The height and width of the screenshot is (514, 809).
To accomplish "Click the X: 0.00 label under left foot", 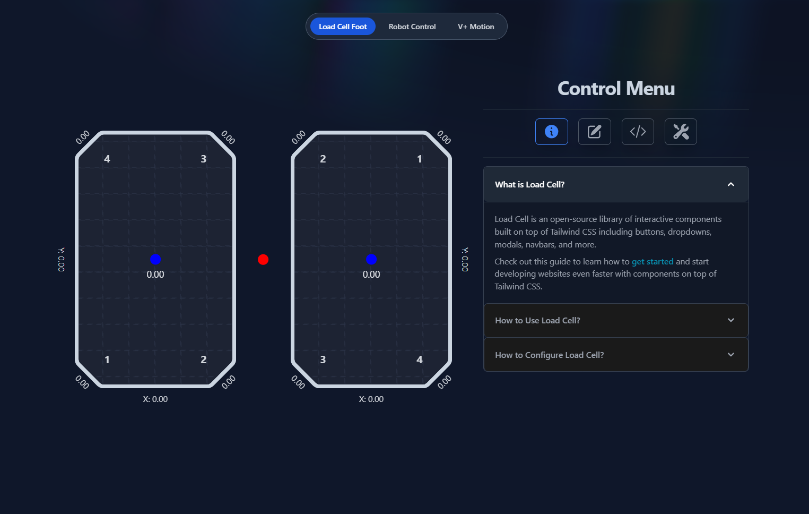I will (155, 399).
